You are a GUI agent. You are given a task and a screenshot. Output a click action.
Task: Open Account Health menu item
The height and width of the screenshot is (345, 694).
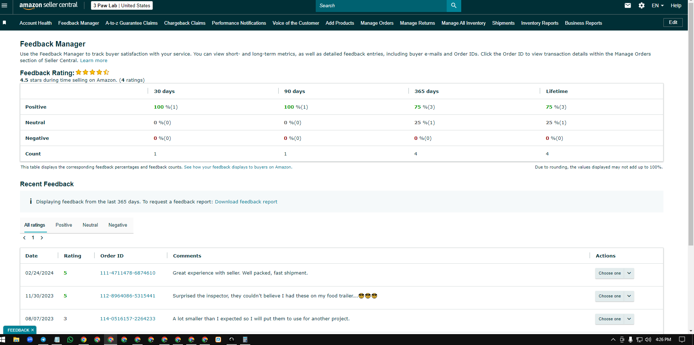coord(36,23)
